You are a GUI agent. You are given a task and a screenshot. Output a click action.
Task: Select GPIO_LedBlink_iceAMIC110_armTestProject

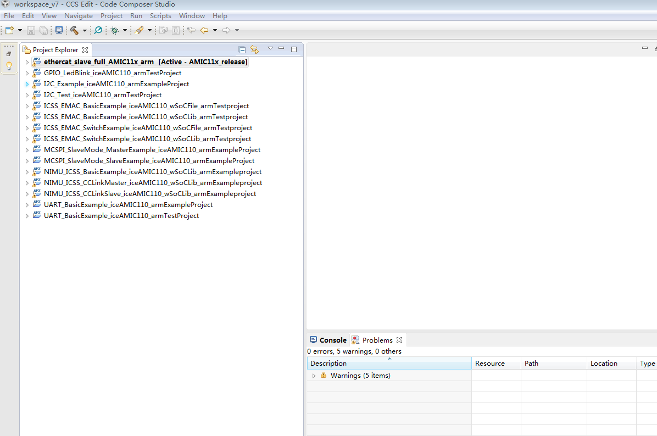pos(112,73)
